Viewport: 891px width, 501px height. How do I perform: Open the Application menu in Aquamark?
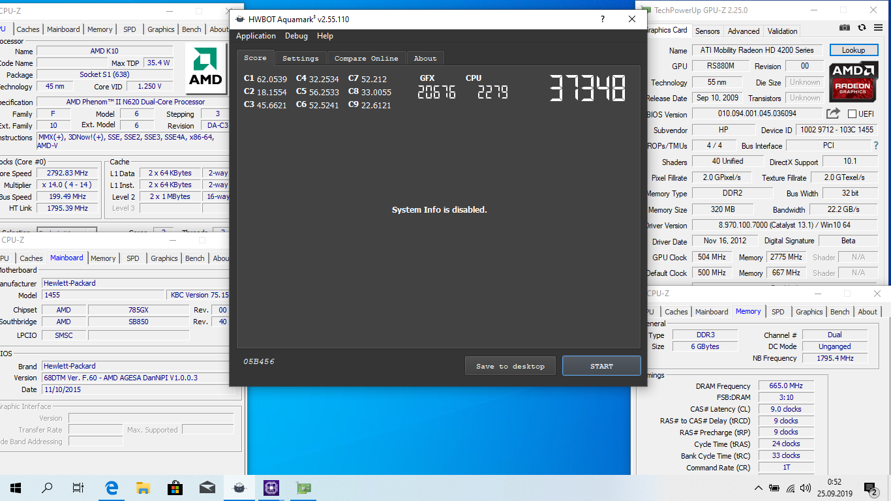click(x=256, y=36)
